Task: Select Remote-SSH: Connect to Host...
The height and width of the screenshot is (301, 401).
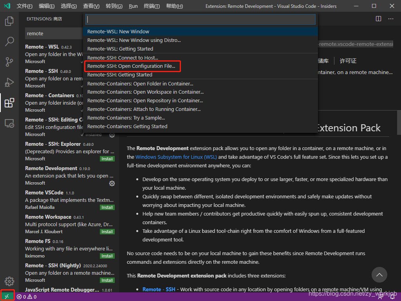Action: coord(200,58)
